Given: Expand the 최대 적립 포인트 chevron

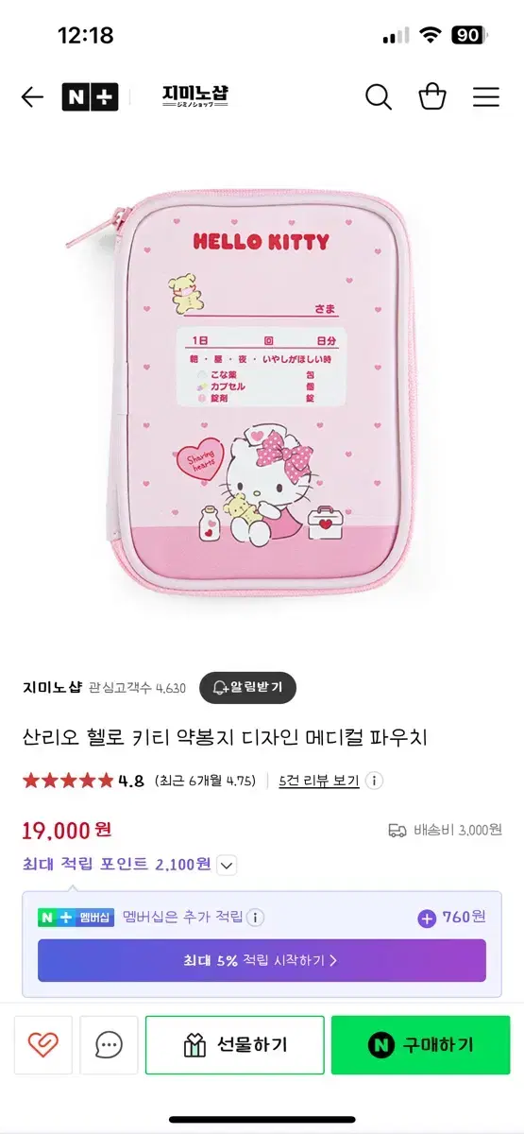Looking at the screenshot, I should 227,865.
